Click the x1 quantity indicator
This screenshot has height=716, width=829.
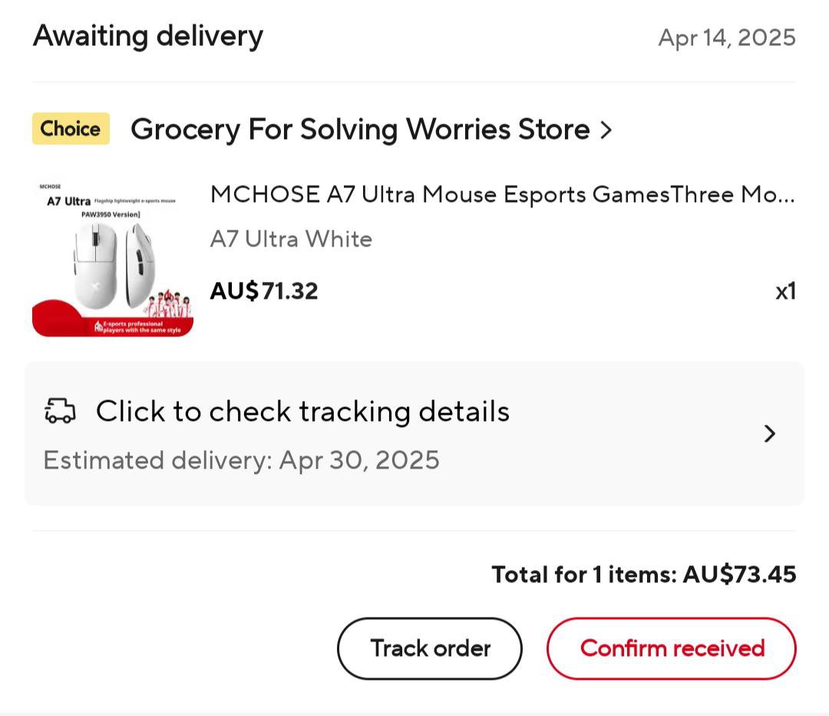click(785, 292)
